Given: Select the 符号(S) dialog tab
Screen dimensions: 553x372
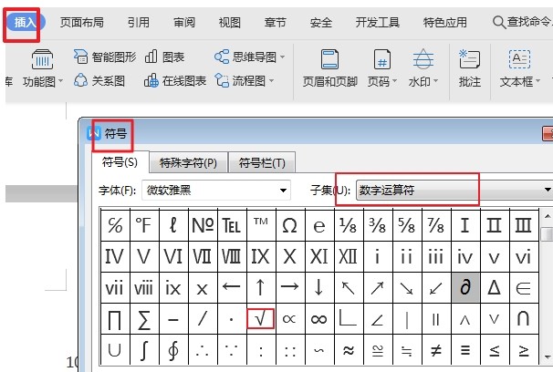Looking at the screenshot, I should [120, 162].
